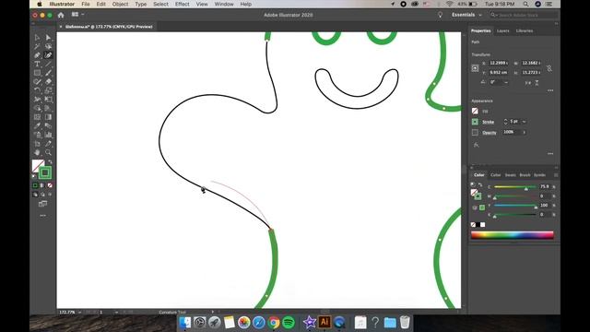Image resolution: width=590 pixels, height=332 pixels.
Task: Switch to the Symbols panel tab
Action: [539, 175]
